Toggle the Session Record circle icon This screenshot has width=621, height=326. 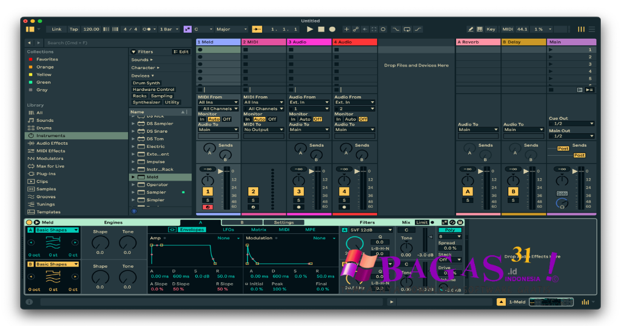383,29
